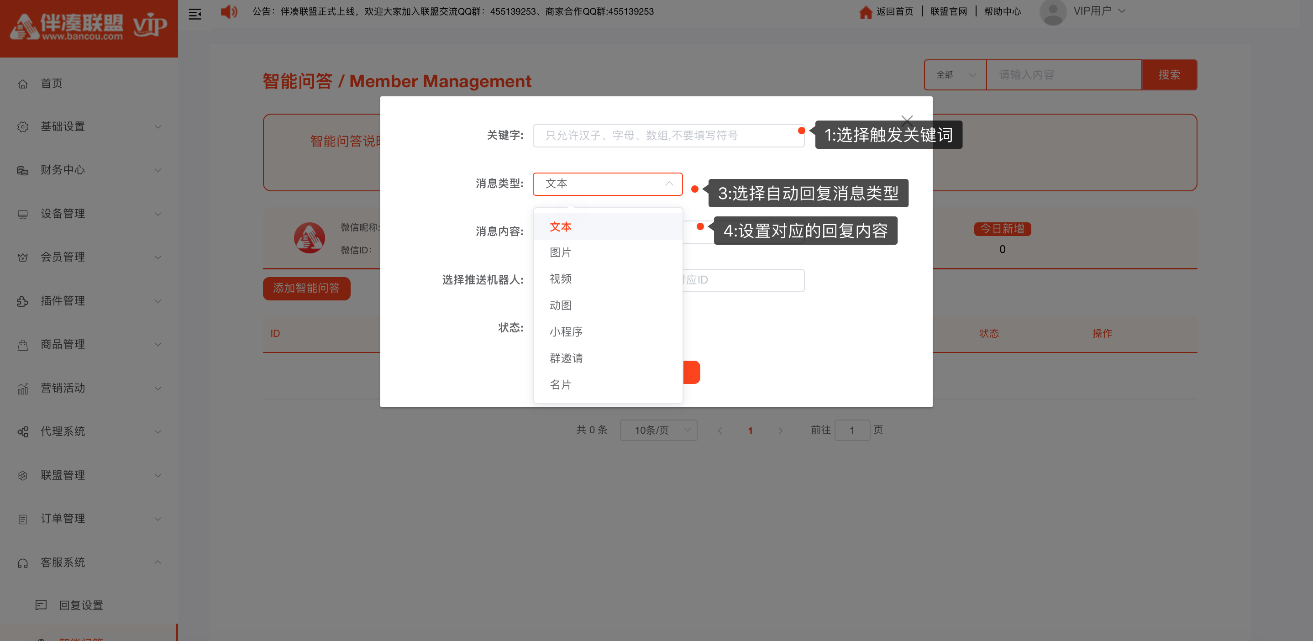The height and width of the screenshot is (641, 1313).
Task: Expand the 基础设置 menu chevron
Action: [x=158, y=127]
